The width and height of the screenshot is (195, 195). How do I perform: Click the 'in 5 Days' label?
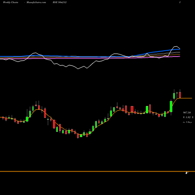(x=188, y=122)
